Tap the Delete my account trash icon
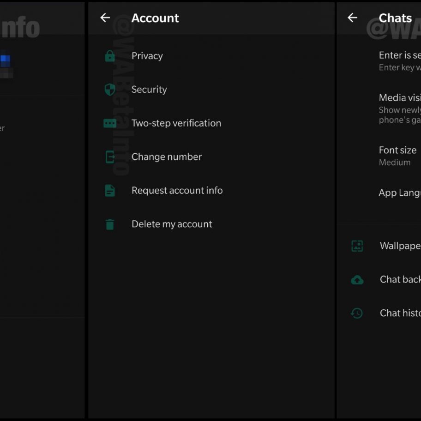421x421 pixels. pos(110,224)
